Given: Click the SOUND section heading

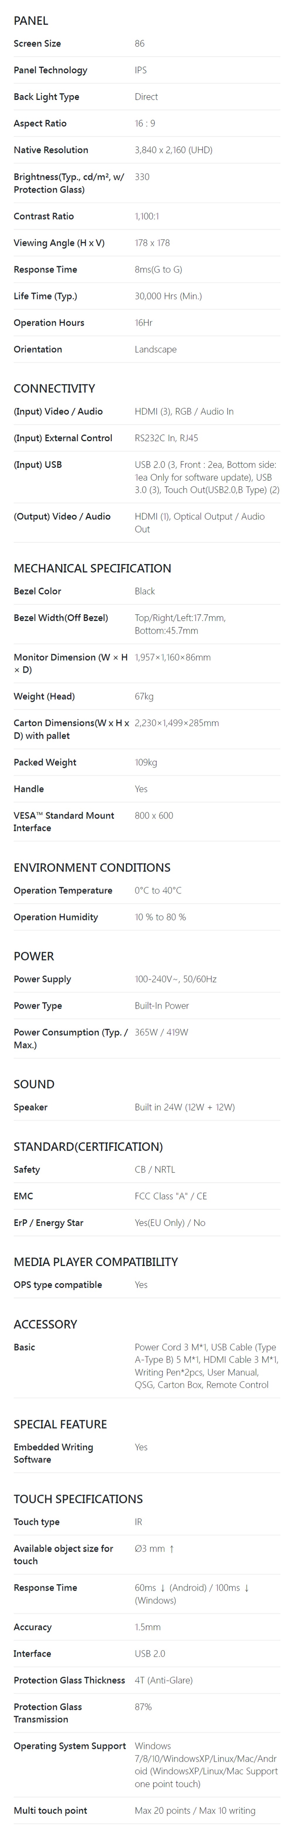Looking at the screenshot, I should pos(33,1085).
